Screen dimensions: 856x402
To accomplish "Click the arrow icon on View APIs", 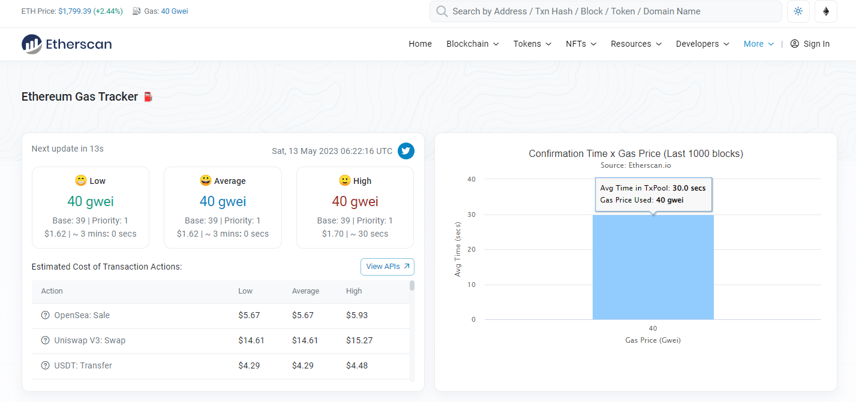I will tap(406, 267).
